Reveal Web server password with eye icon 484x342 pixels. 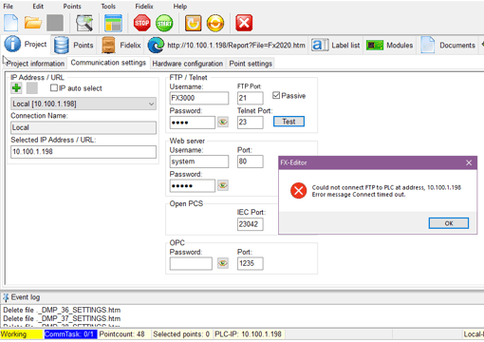(x=223, y=185)
